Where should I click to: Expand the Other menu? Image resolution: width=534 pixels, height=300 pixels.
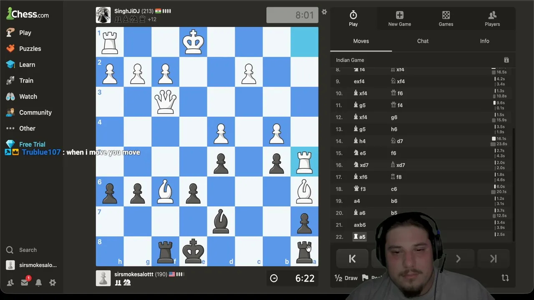coord(27,128)
